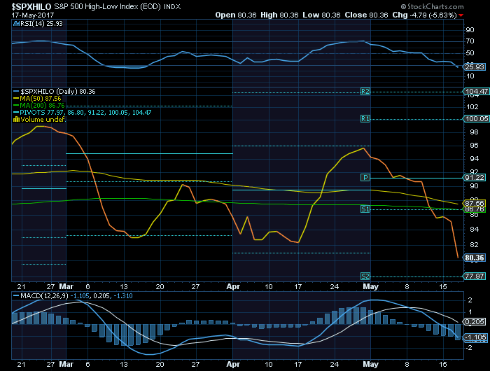Click the StockCharts.com watermark text
The width and height of the screenshot is (490, 371).
coord(432,6)
